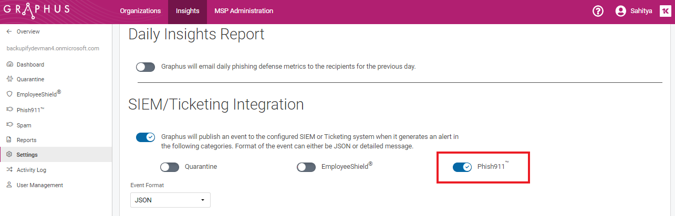The image size is (675, 216).
Task: Click the Graphus logo
Action: [x=36, y=11]
